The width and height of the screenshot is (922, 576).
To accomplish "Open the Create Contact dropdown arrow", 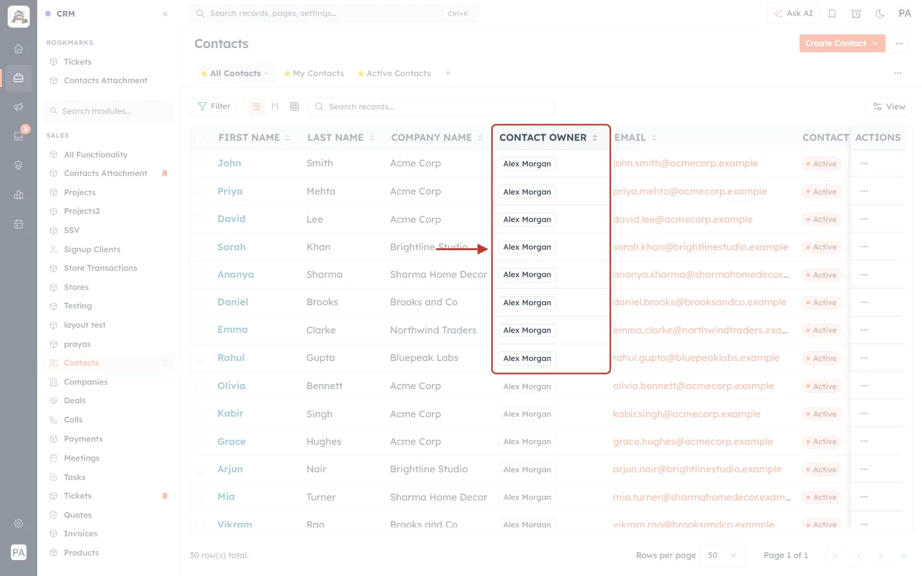I will click(876, 44).
